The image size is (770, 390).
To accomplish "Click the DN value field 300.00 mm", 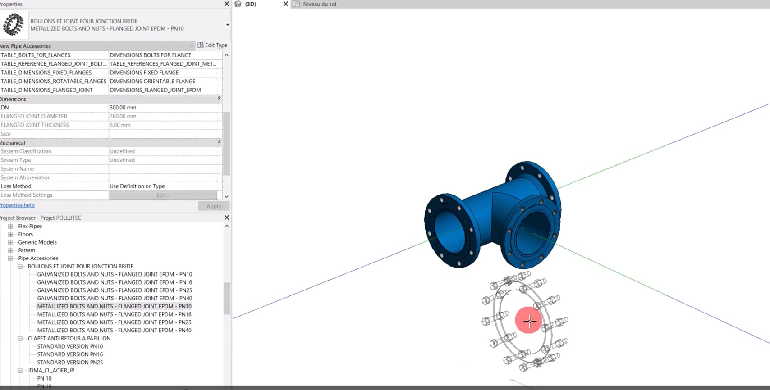I will 162,108.
